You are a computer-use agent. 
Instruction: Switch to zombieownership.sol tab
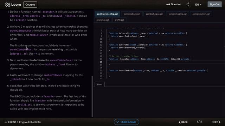107,14
